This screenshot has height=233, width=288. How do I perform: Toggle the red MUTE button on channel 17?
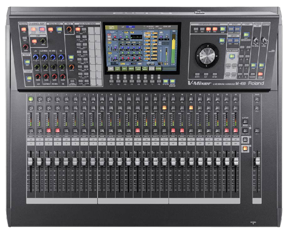173,131
